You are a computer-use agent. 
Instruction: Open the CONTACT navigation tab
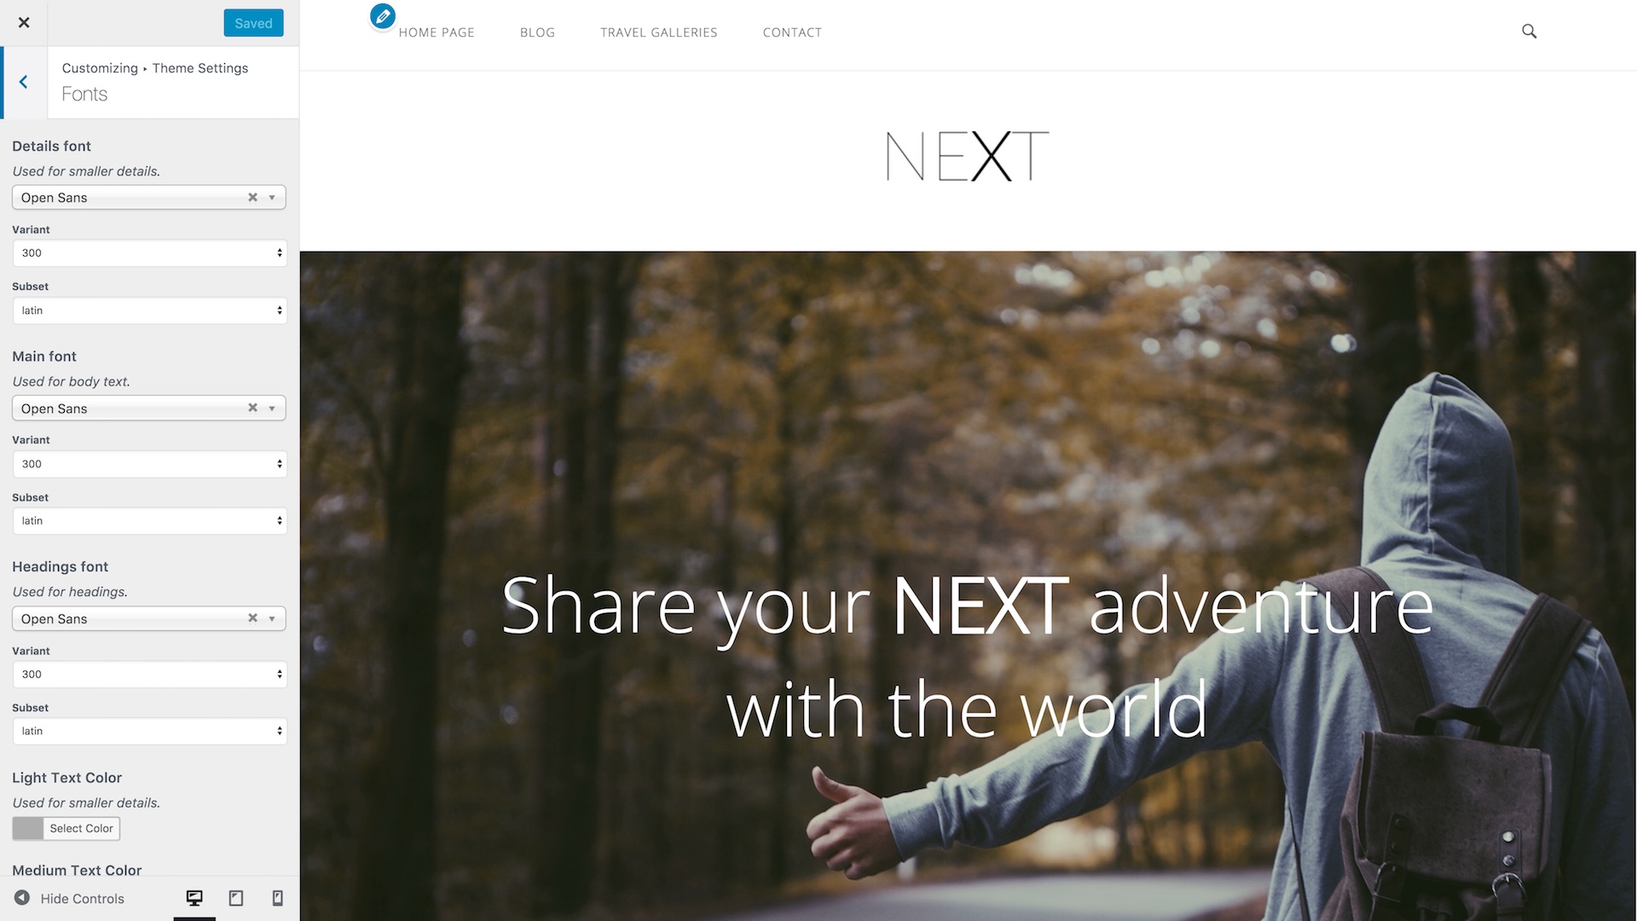click(x=793, y=32)
